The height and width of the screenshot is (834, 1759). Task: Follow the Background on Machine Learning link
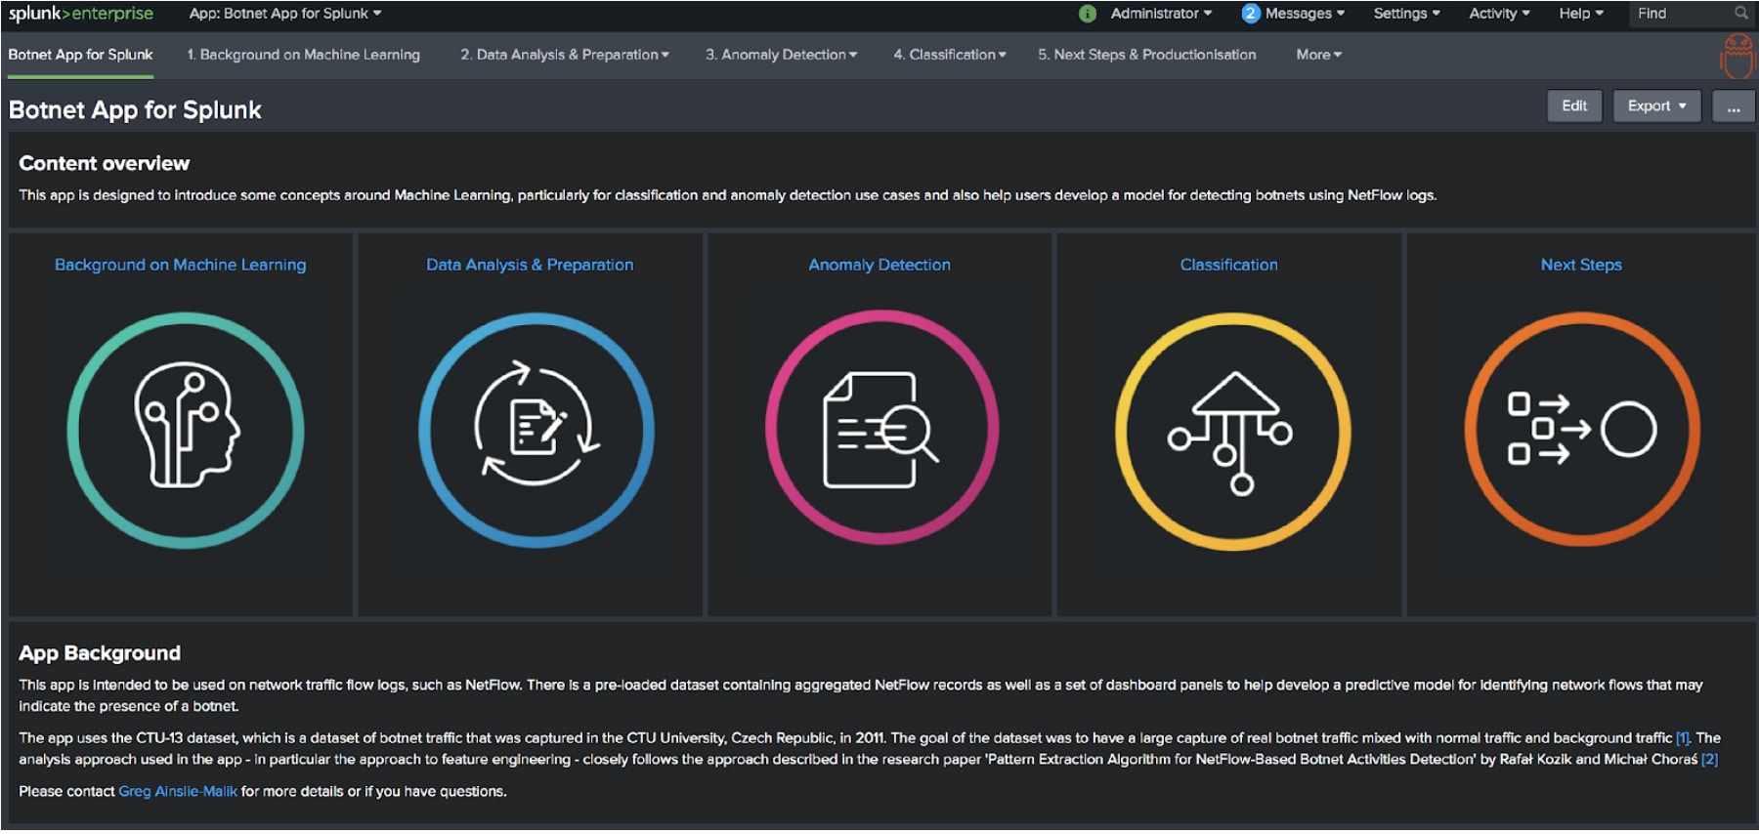[x=180, y=265]
